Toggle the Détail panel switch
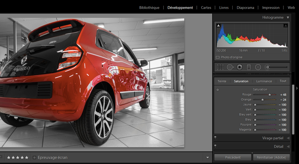Screen dimensions: 299x164 coord(215,146)
